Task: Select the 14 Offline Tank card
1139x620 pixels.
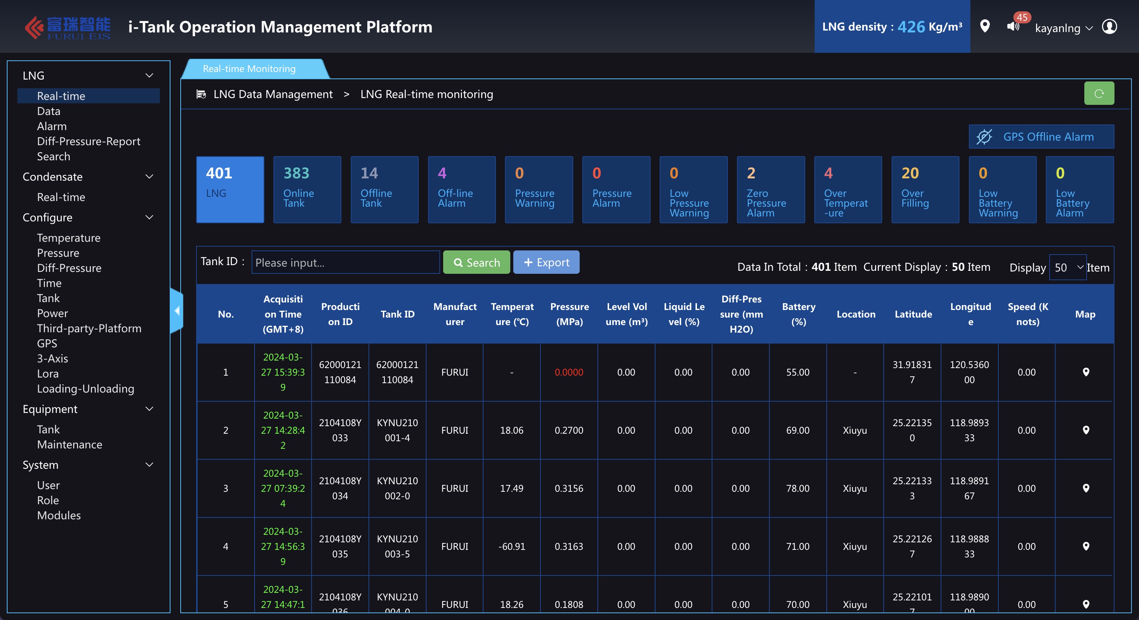Action: (x=385, y=189)
